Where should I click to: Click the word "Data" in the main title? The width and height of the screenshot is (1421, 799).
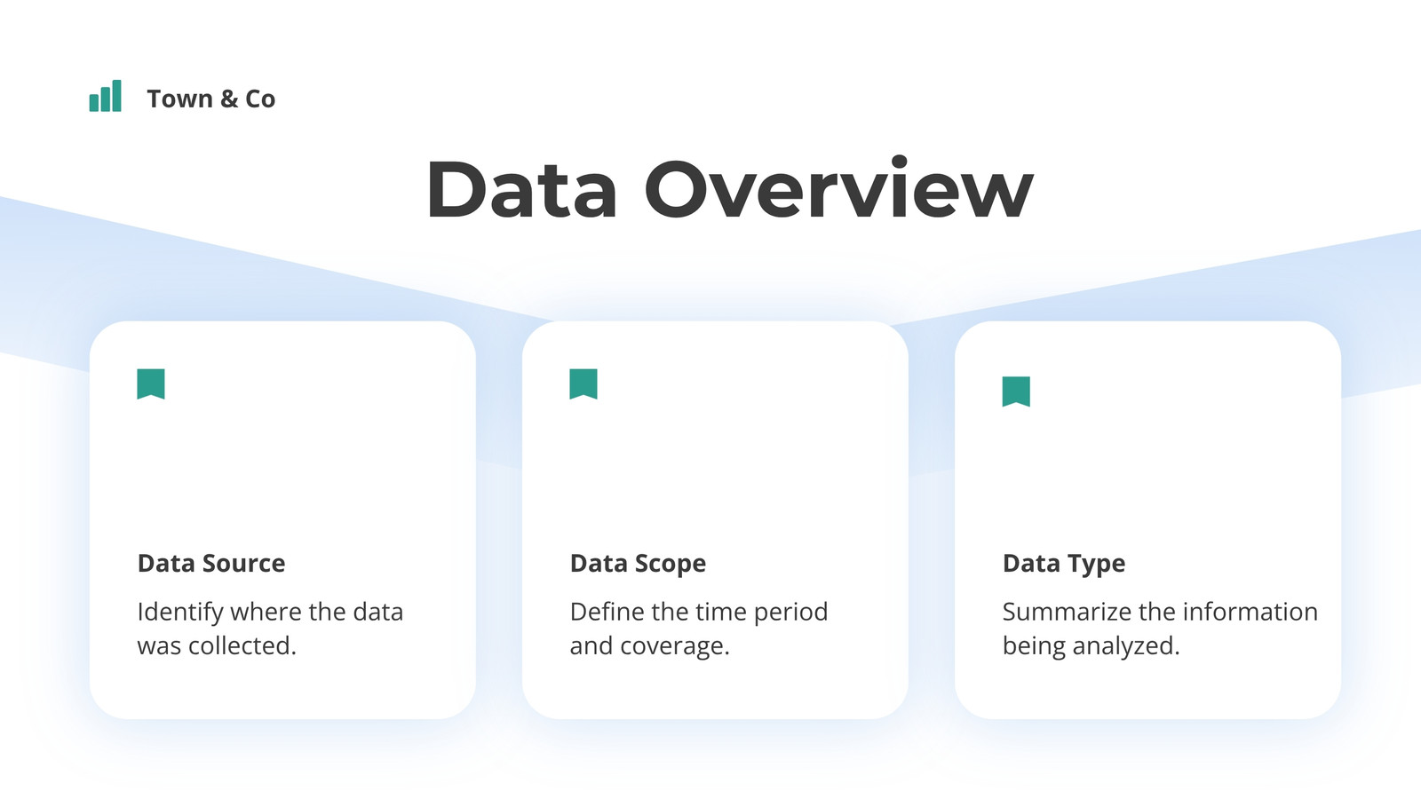click(x=521, y=189)
